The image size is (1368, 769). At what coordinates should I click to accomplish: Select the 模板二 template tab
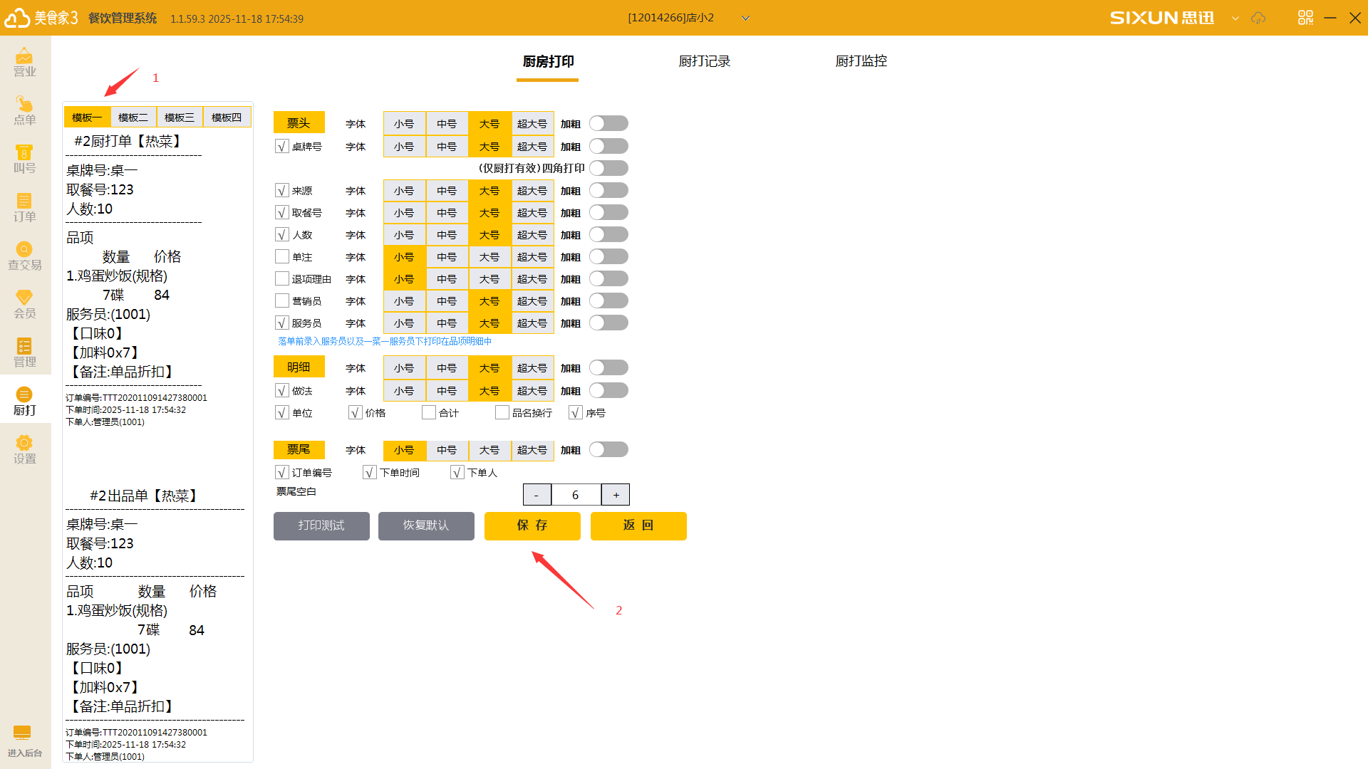coord(133,117)
